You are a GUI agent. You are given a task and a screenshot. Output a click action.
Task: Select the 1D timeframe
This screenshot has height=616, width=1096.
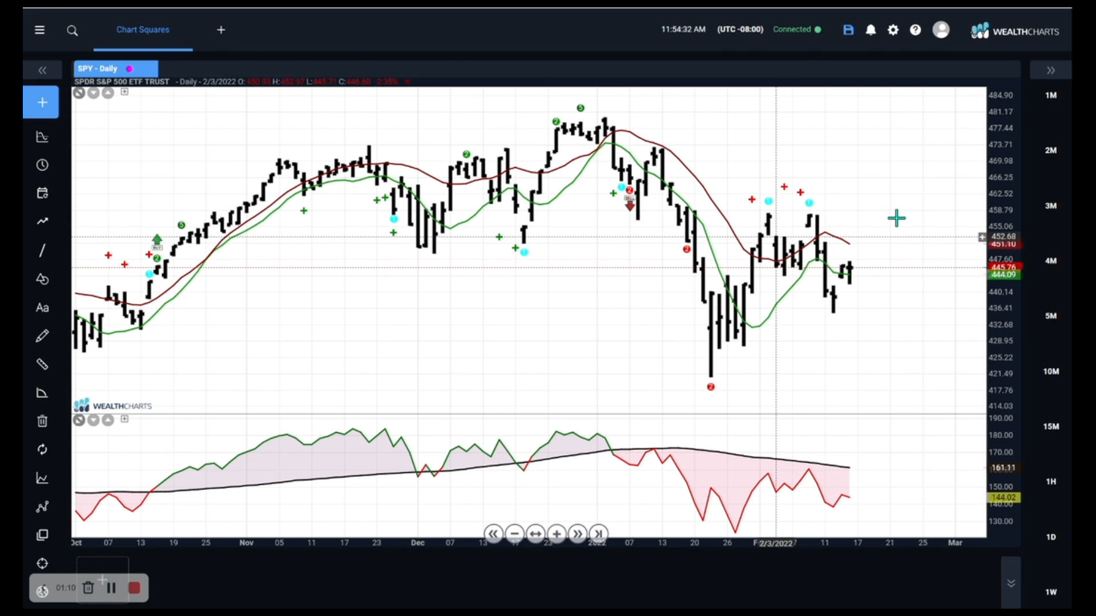click(x=1051, y=537)
